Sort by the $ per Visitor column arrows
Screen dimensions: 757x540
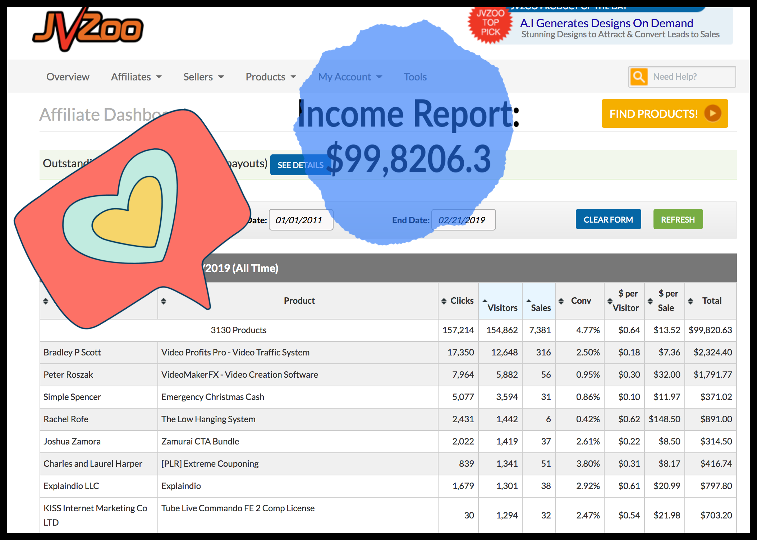(x=610, y=301)
